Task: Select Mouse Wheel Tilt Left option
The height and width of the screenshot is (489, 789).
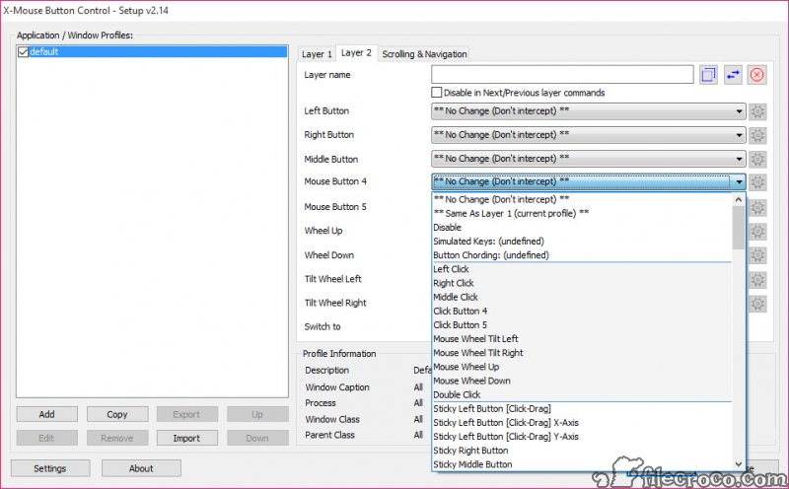Action: tap(582, 339)
